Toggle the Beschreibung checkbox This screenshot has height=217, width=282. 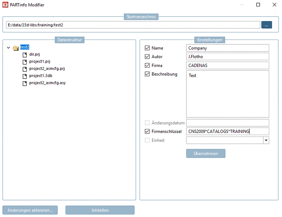click(x=147, y=74)
